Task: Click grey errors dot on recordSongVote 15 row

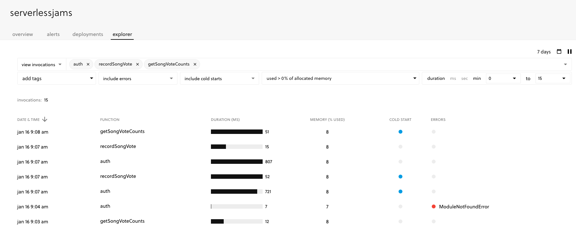Action: tap(433, 147)
